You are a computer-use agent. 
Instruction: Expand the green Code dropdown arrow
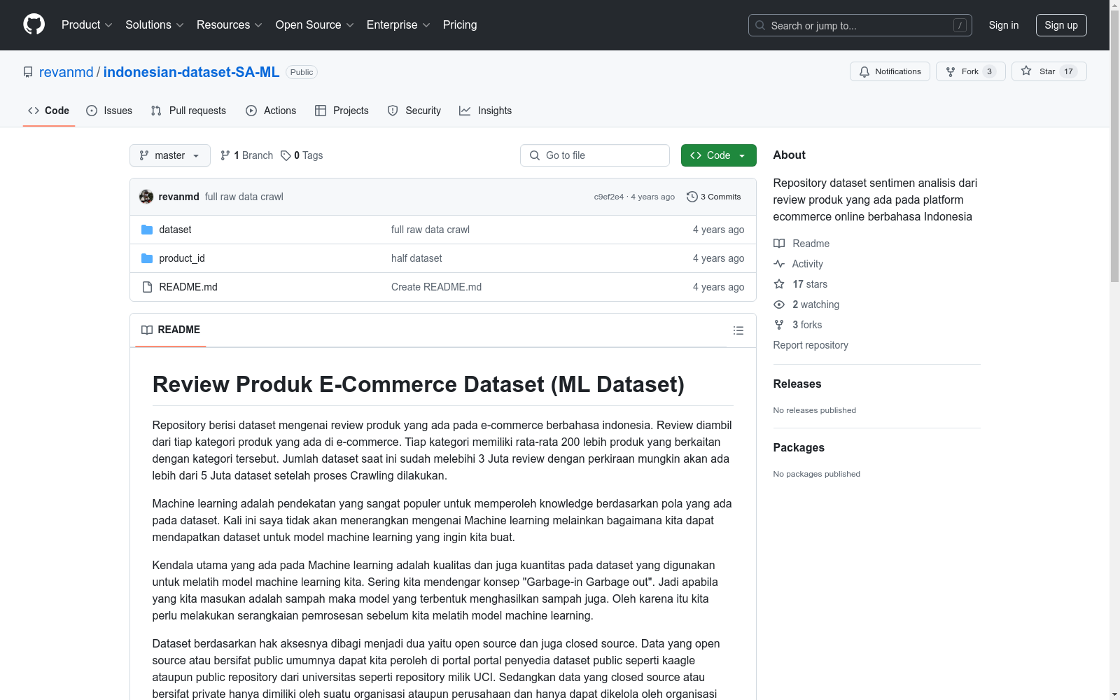pos(741,155)
